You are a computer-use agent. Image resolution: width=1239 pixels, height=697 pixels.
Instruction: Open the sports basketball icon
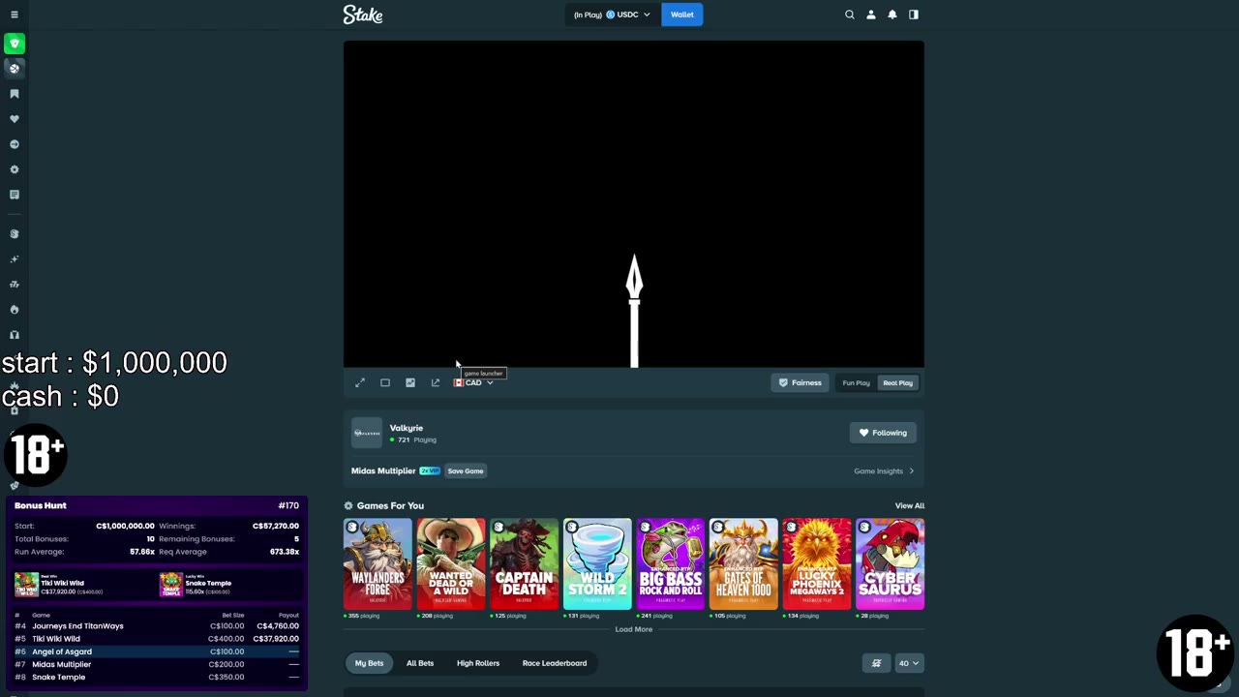point(15,69)
